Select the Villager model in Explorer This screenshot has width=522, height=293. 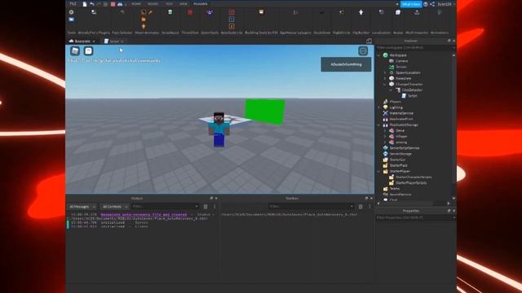tap(401, 136)
